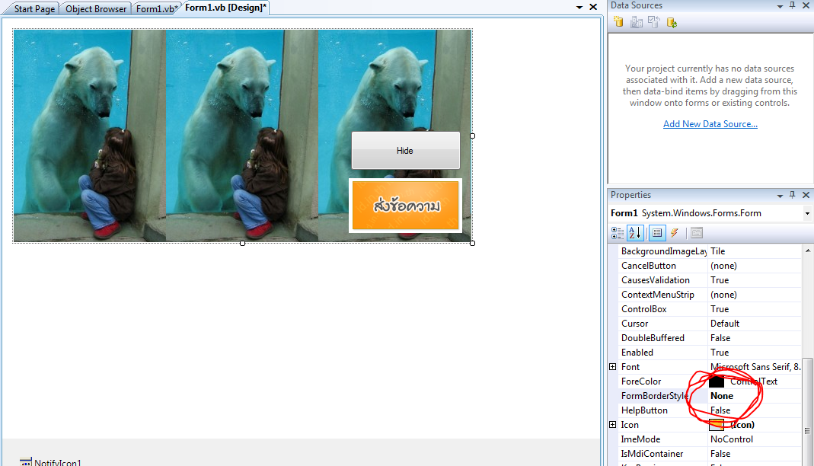The width and height of the screenshot is (814, 466).
Task: Click the form's bottom-right corner handle
Action: (x=472, y=243)
